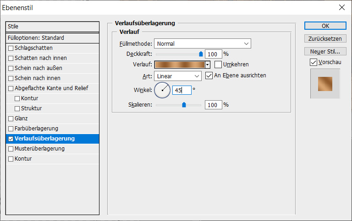
Task: Click the angle dial for Winkel
Action: pyautogui.click(x=162, y=90)
